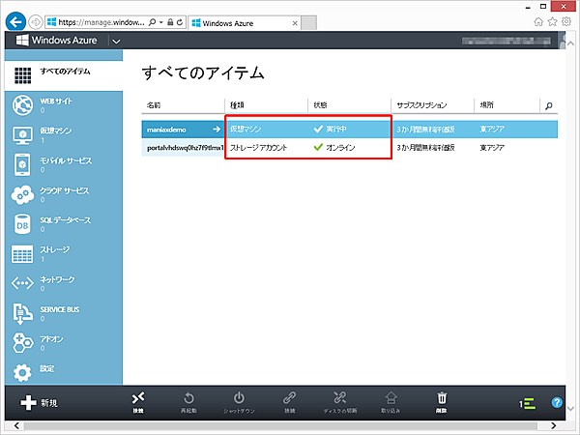
Task: Select the portalvhdswq0hz7f9tlmx1 storage row
Action: click(184, 148)
